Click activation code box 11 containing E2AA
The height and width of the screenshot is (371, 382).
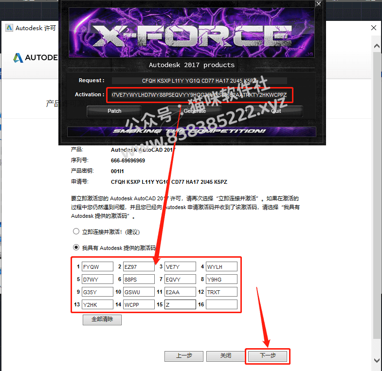pyautogui.click(x=180, y=292)
